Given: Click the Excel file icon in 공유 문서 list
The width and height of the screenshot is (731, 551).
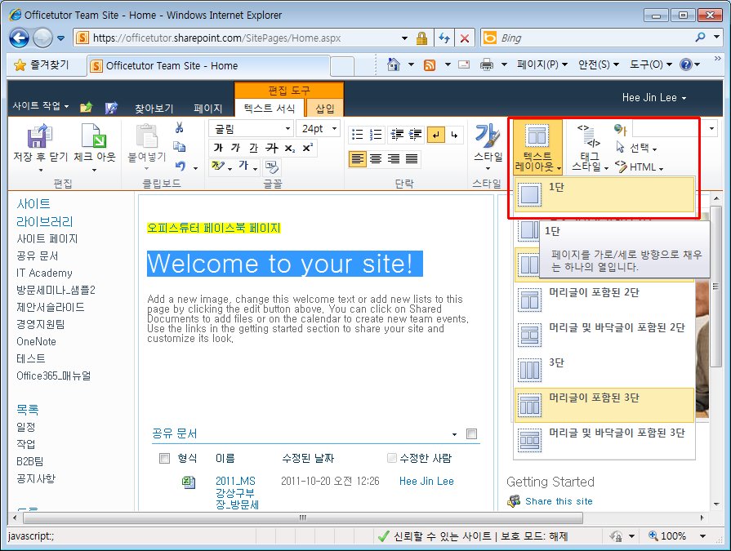Looking at the screenshot, I should [x=189, y=482].
